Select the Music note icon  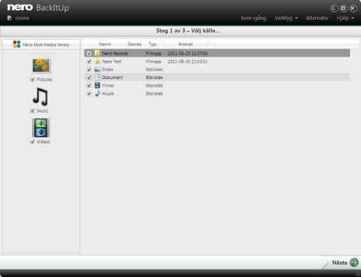40,96
